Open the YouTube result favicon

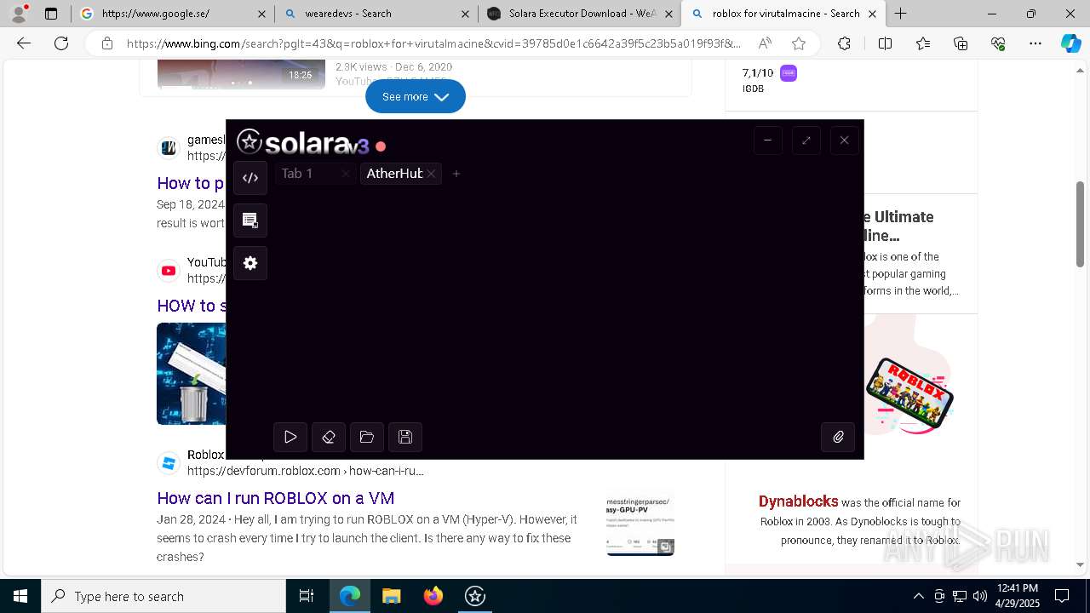(x=169, y=271)
